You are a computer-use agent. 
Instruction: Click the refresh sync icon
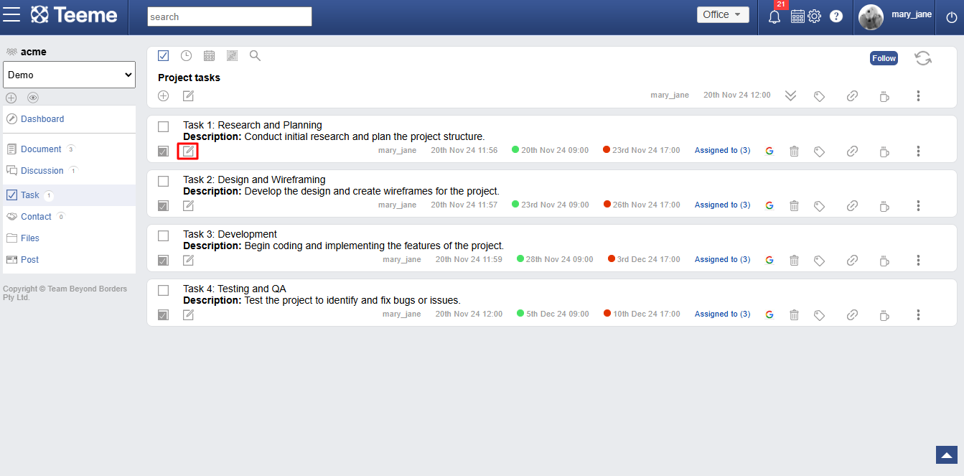(923, 58)
